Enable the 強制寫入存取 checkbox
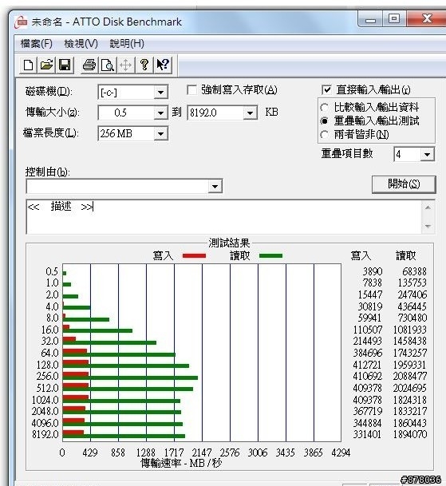 (x=192, y=90)
